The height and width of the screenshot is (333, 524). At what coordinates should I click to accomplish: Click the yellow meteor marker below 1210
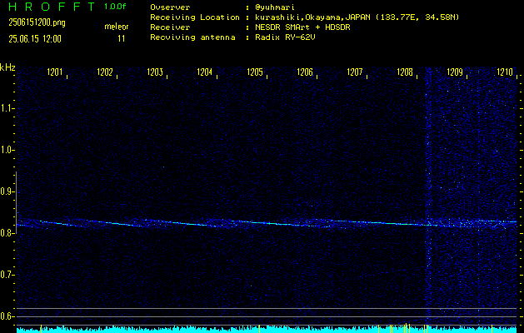pyautogui.click(x=492, y=329)
